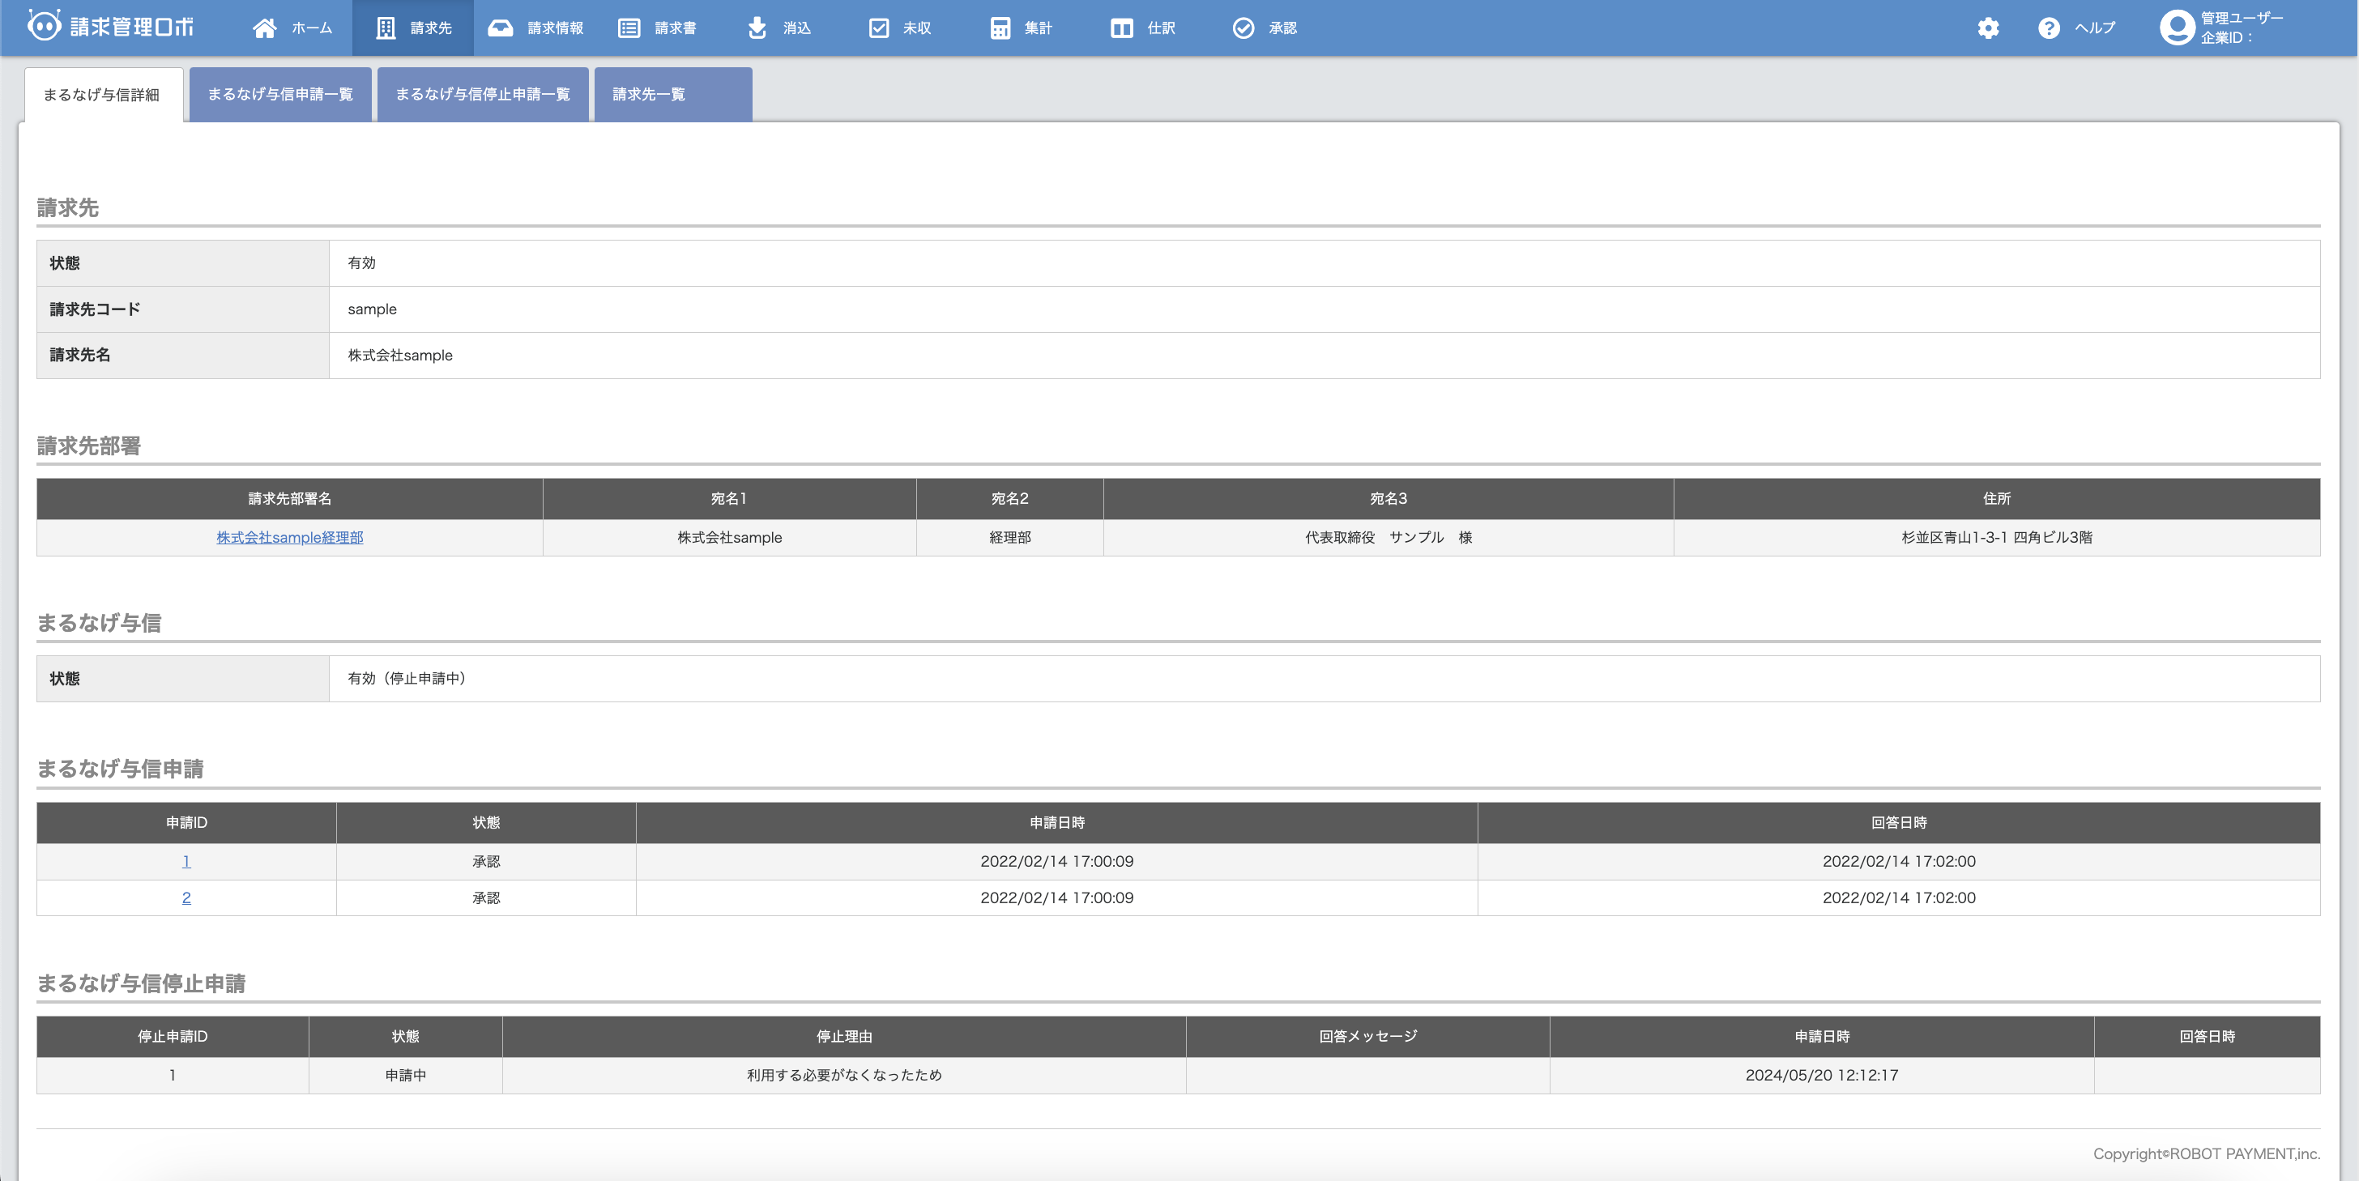2359x1181 pixels.
Task: Click the home house icon
Action: (x=265, y=28)
